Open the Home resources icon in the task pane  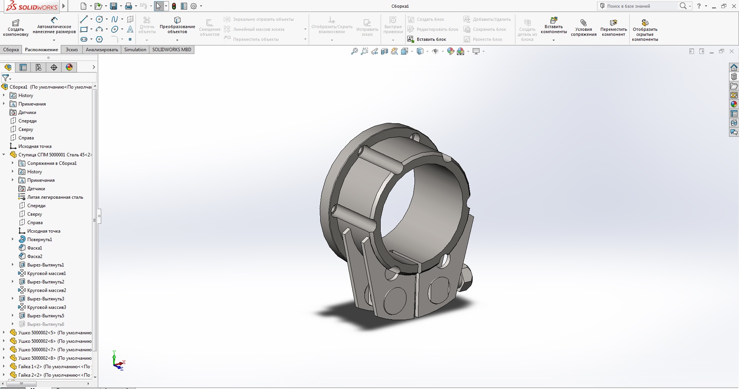point(734,67)
